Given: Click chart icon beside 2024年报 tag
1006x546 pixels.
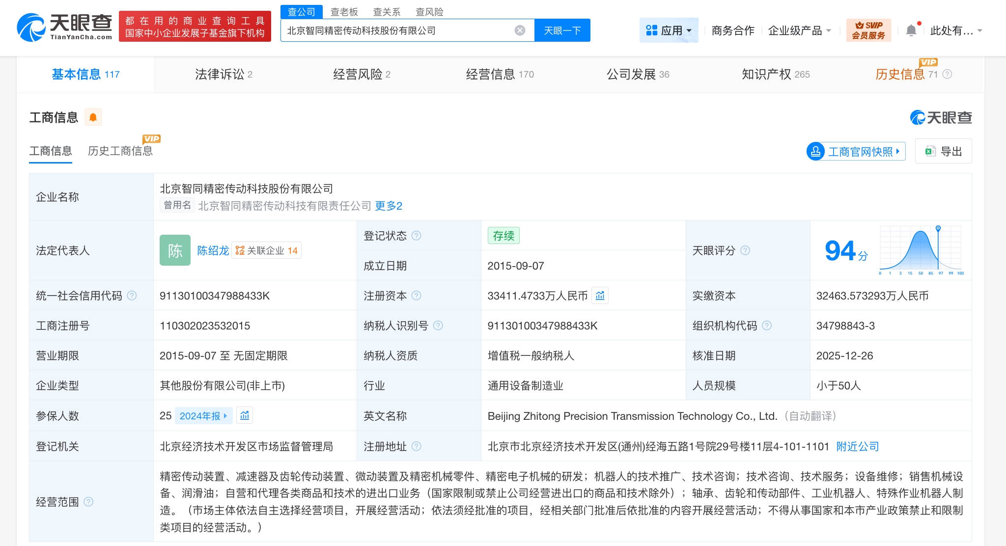Looking at the screenshot, I should click(245, 416).
